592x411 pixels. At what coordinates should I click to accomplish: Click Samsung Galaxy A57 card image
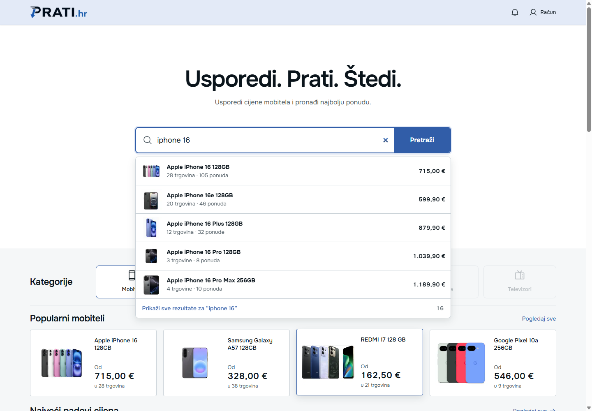coord(195,363)
